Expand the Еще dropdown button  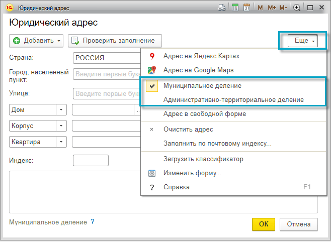click(x=303, y=41)
